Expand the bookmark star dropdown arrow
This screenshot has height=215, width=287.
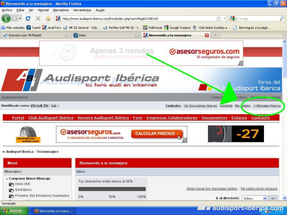224,19
